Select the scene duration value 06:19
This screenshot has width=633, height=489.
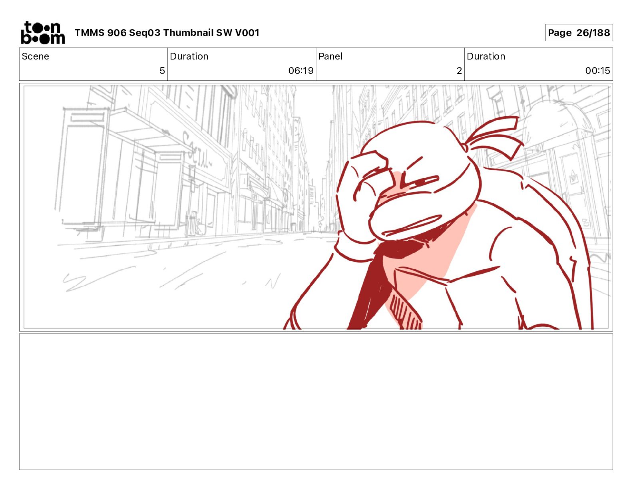(301, 71)
